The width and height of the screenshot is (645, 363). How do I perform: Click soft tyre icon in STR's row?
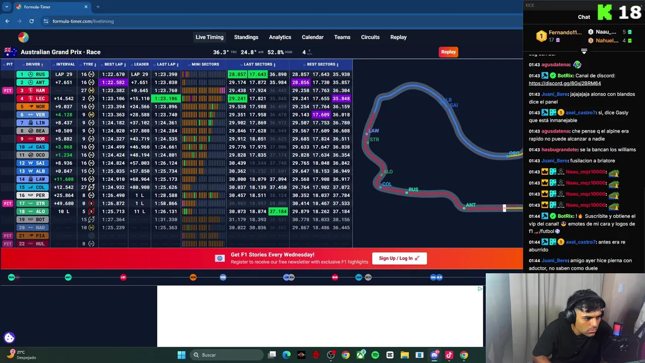click(91, 204)
